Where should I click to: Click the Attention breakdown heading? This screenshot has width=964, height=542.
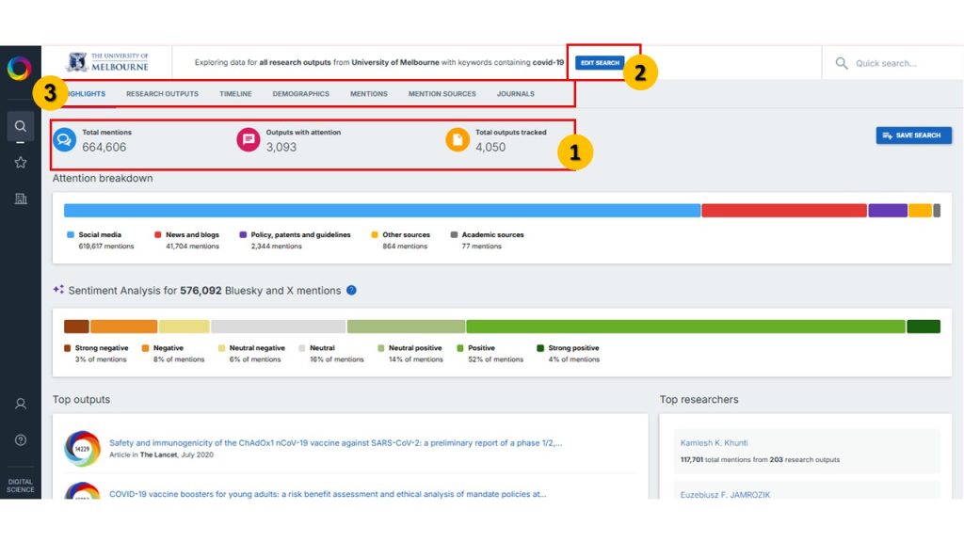coord(103,178)
